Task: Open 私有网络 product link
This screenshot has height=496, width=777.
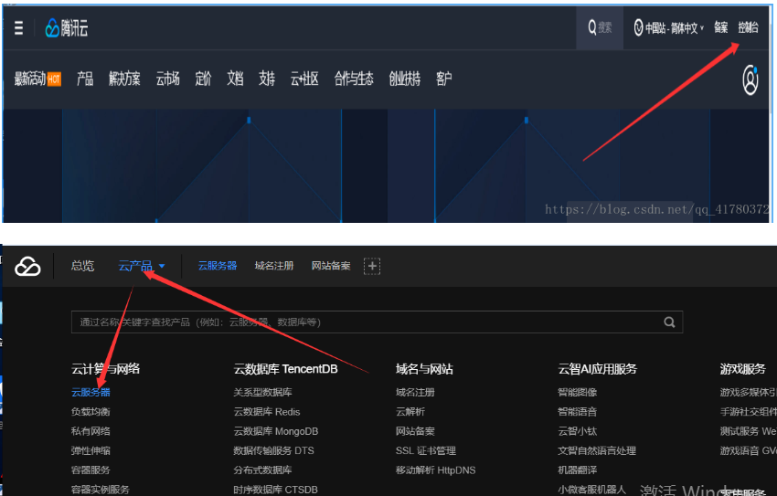Action: 90,431
